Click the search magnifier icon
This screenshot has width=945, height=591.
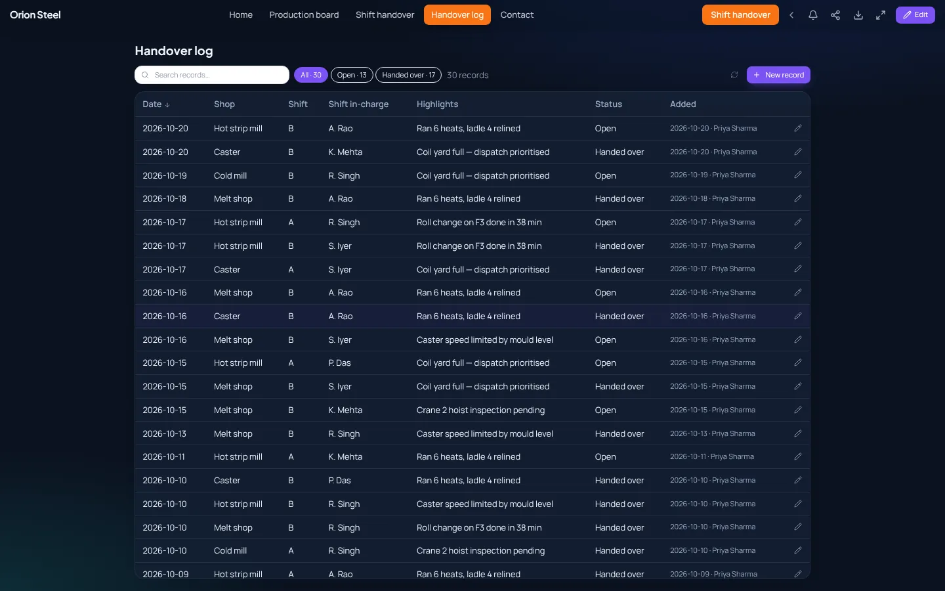point(145,75)
